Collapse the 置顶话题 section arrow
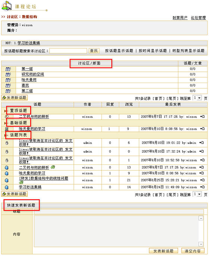Image resolution: width=209 pixels, height=256 pixels. coord(5,111)
